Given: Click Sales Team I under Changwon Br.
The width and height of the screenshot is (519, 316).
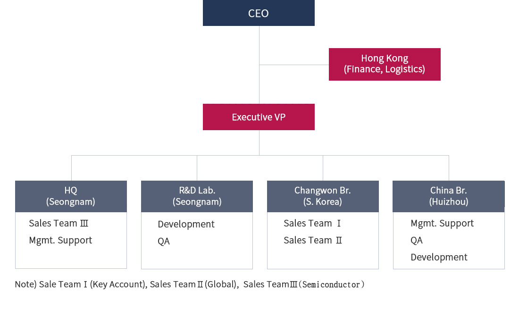Looking at the screenshot, I should [312, 223].
